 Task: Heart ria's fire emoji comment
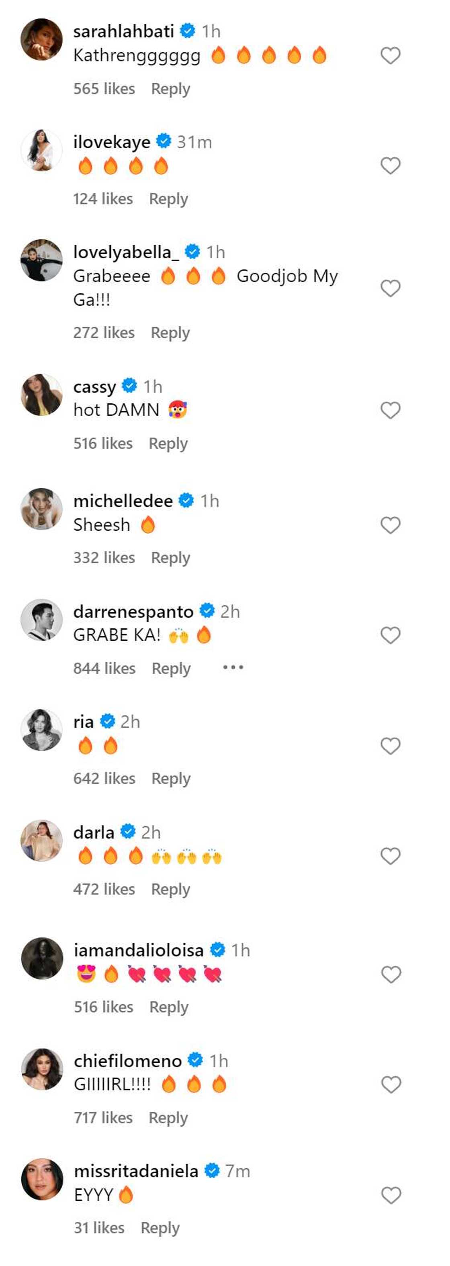(391, 746)
